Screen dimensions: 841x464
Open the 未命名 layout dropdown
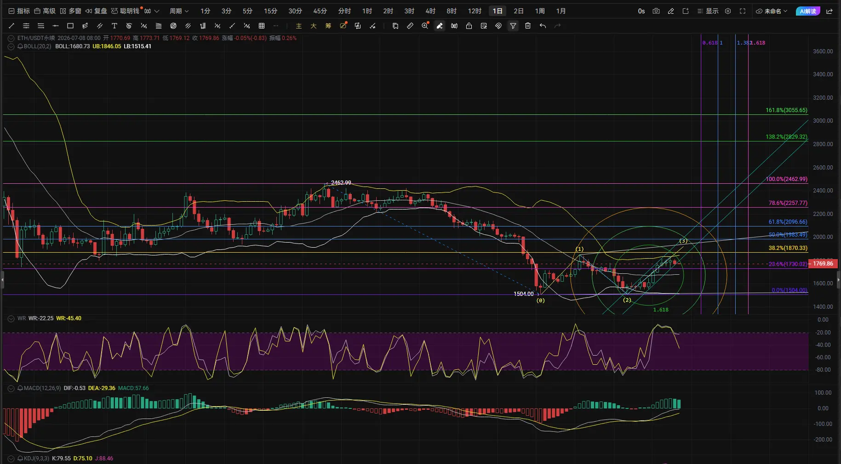coord(772,11)
